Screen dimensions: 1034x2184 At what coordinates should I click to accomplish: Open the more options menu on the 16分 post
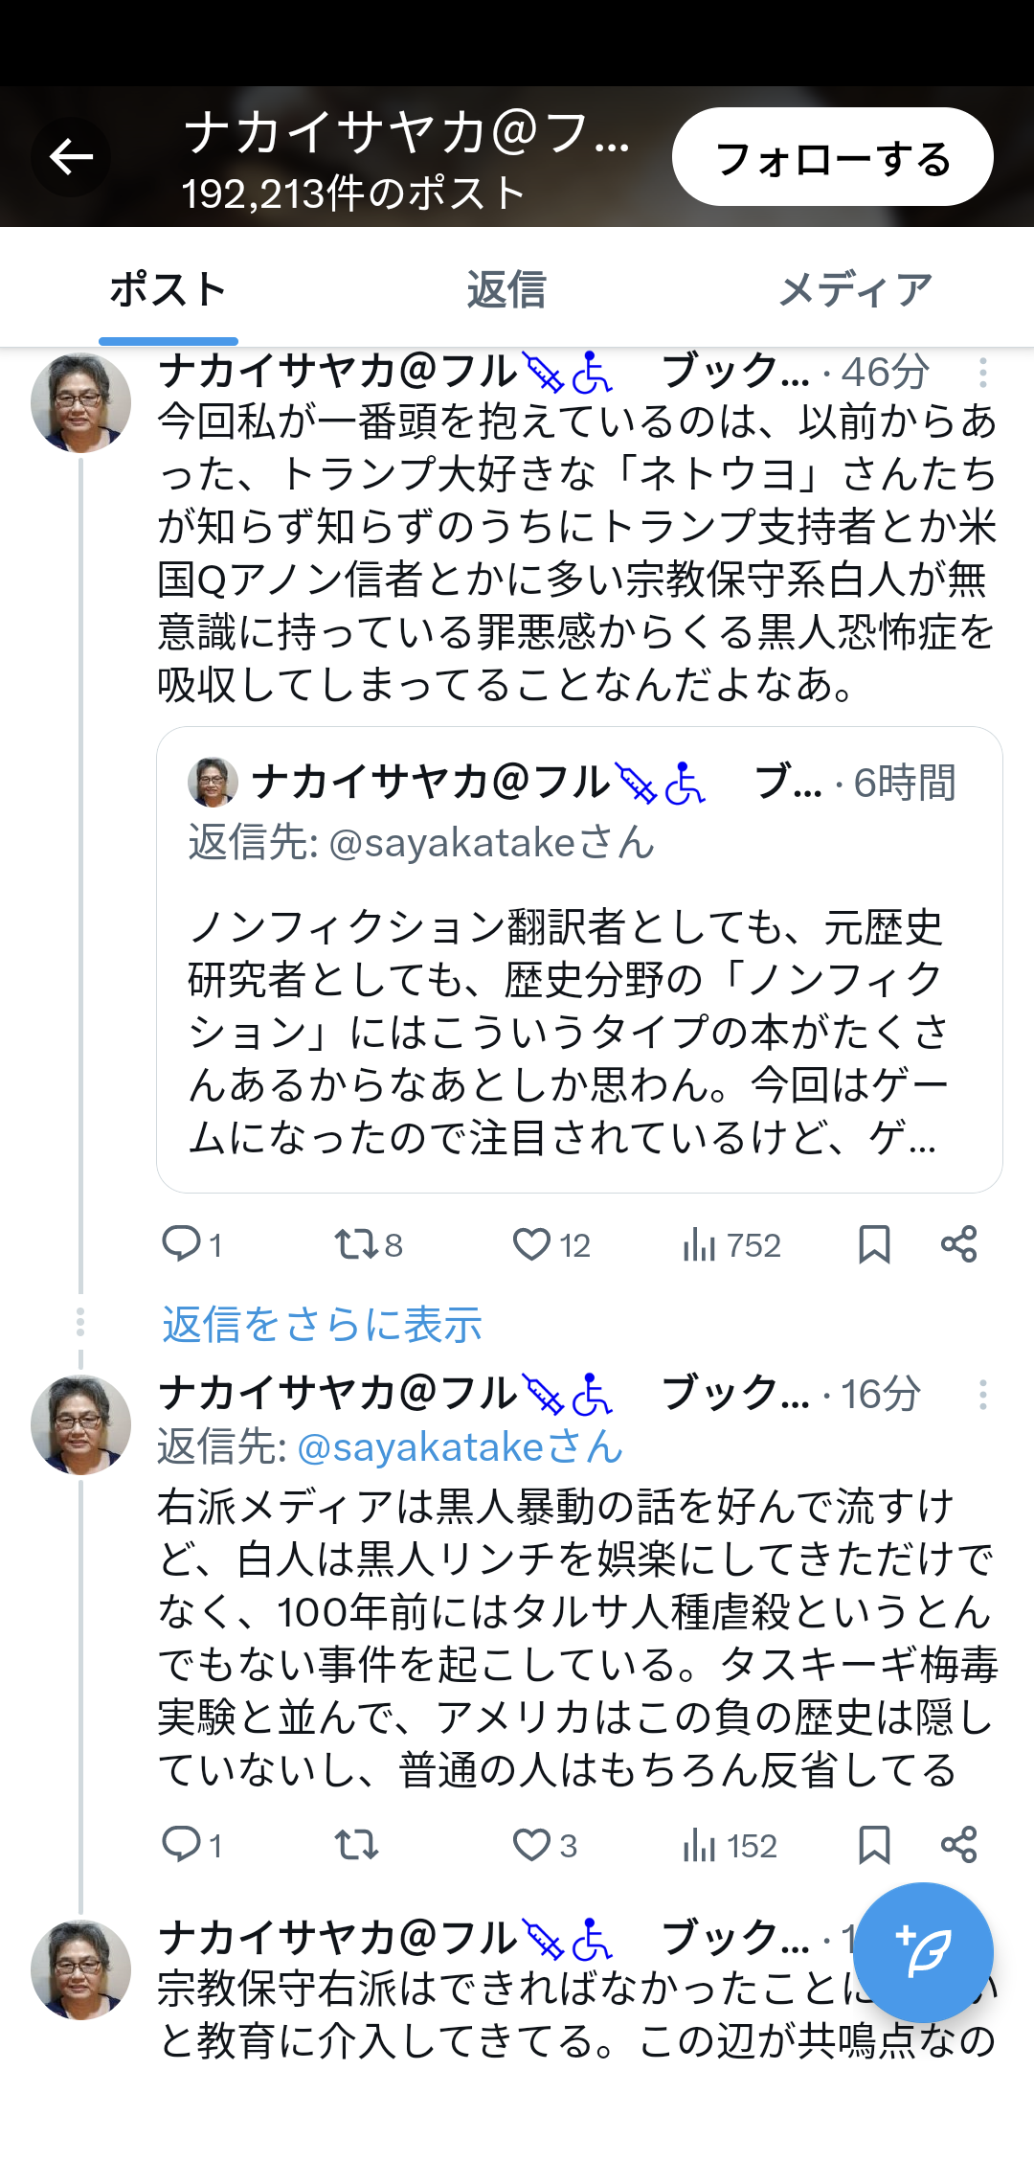pos(982,1395)
